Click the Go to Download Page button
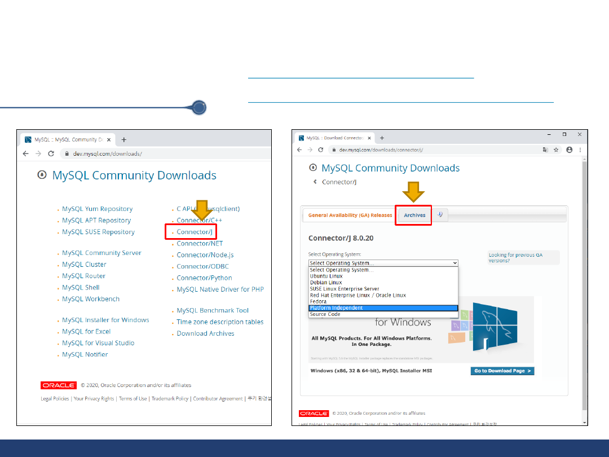Image resolution: width=609 pixels, height=457 pixels. click(502, 371)
